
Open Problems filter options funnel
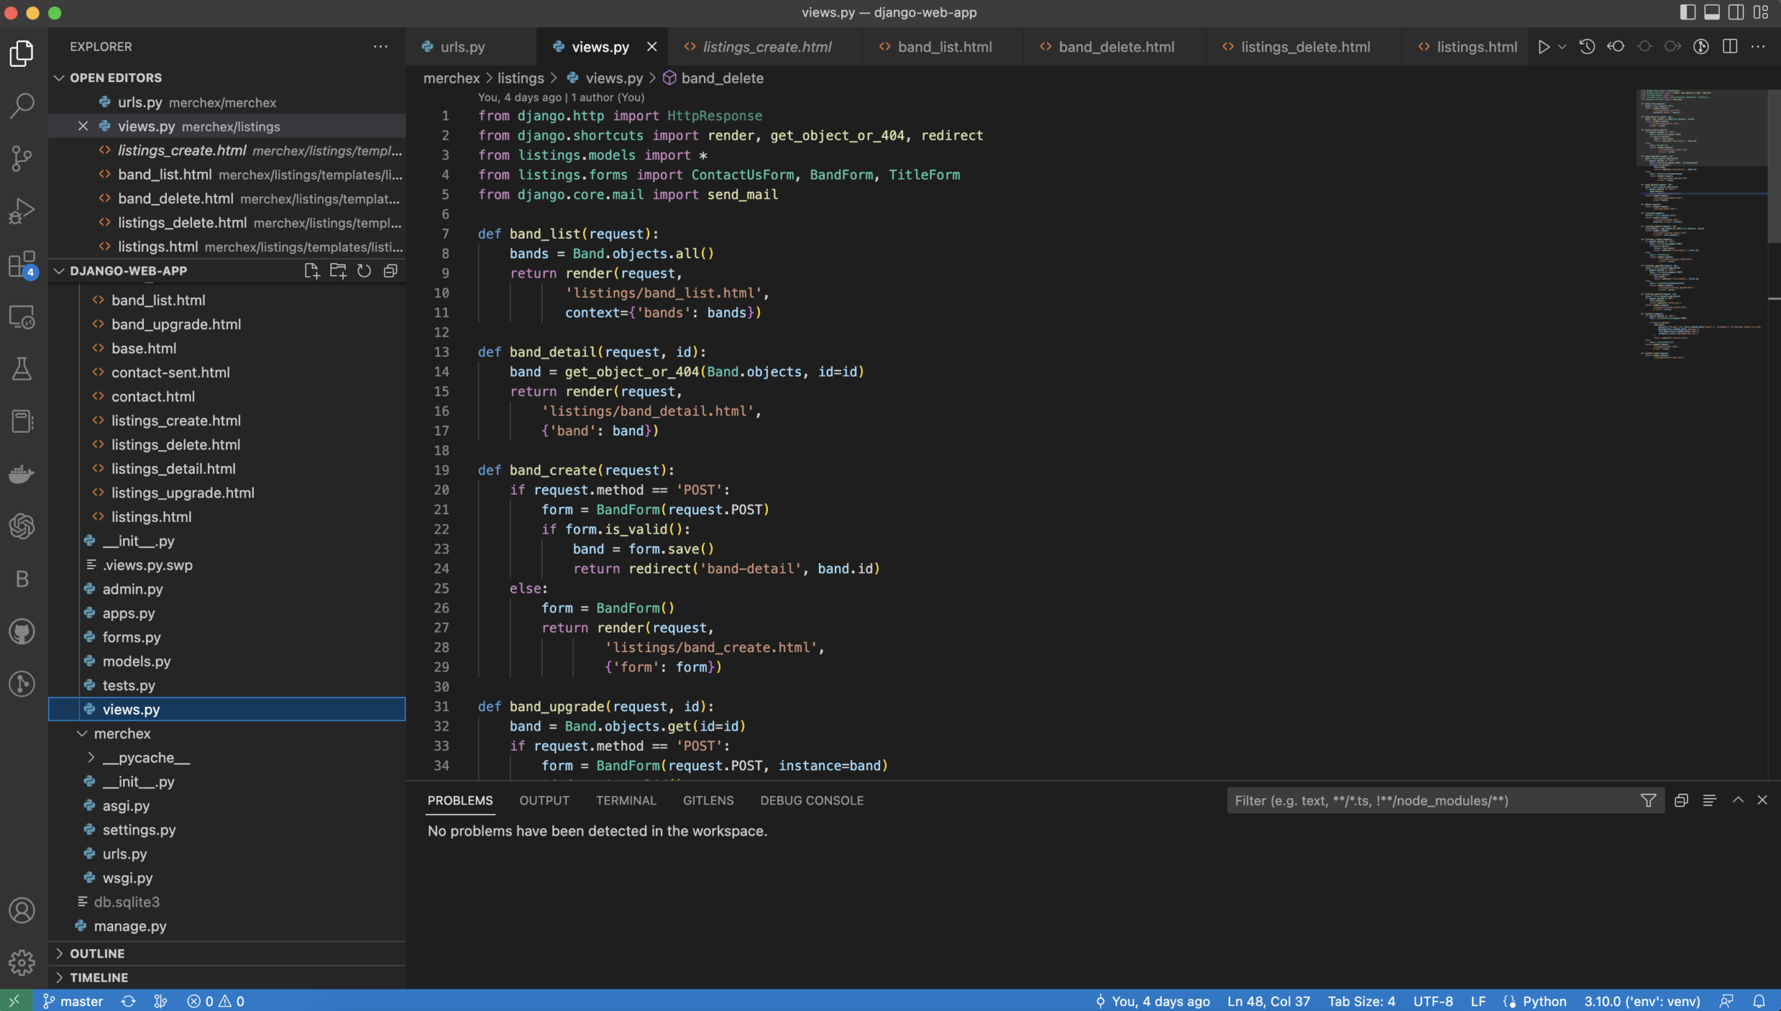(1648, 800)
